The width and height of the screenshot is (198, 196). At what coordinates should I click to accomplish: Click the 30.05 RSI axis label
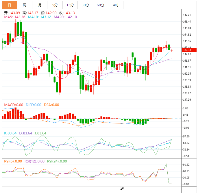tap(186, 178)
